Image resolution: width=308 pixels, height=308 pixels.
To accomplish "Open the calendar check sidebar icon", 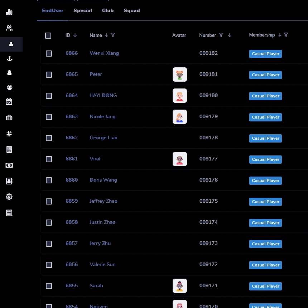I will coord(9,102).
